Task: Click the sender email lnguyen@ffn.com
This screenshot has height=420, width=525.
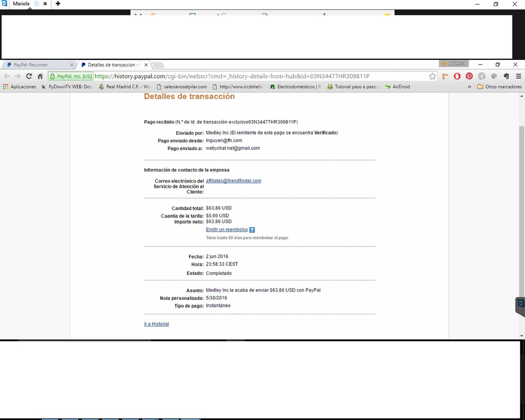Action: click(x=224, y=141)
